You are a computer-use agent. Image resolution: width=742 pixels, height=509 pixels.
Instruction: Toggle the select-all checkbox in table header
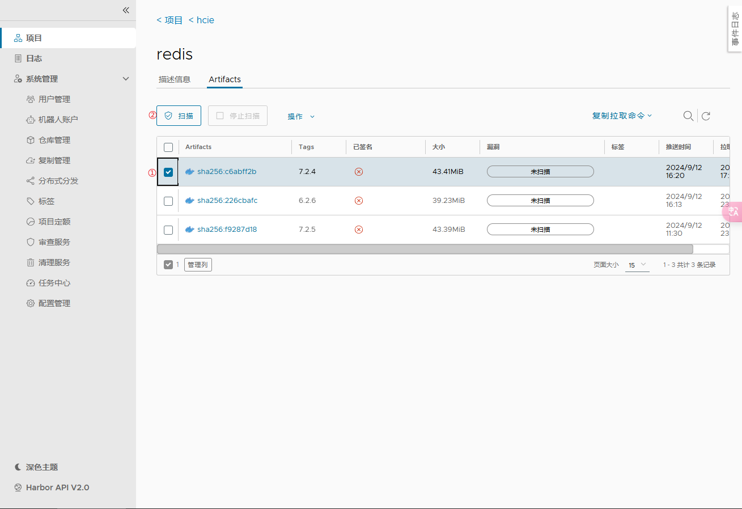168,147
